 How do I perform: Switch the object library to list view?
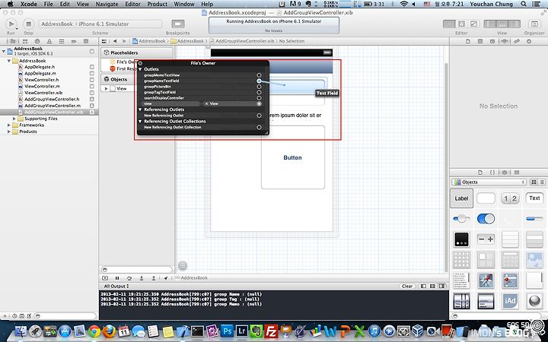click(x=542, y=182)
